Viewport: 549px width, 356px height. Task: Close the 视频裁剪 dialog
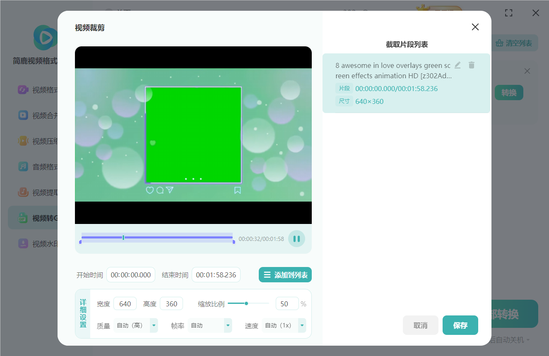point(475,27)
